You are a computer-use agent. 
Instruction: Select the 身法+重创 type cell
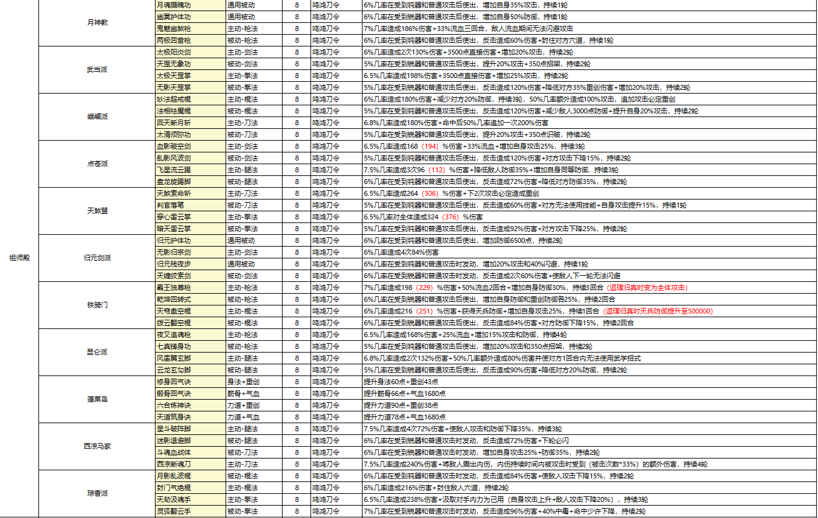point(255,382)
